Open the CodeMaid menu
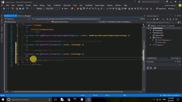The image size is (182, 102). 88,5
